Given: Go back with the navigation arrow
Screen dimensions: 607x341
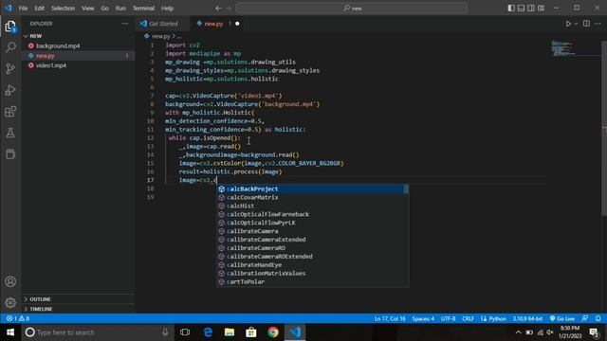Looking at the screenshot, I should point(218,9).
